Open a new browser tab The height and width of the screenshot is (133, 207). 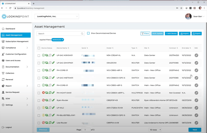point(33,3)
